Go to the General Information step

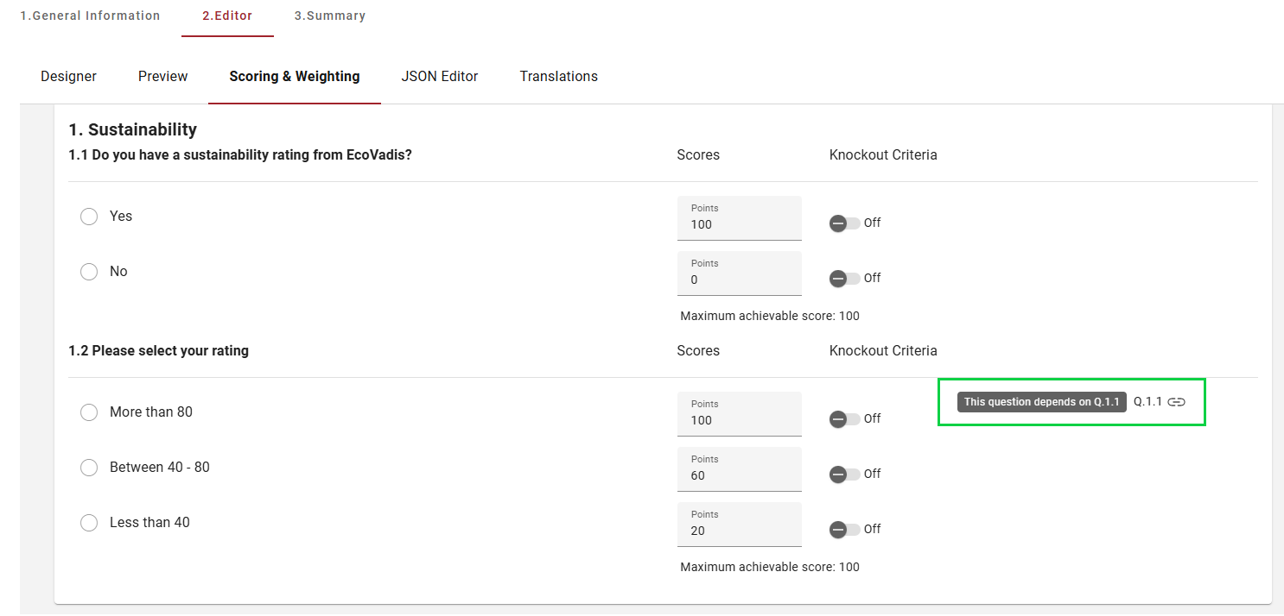(x=90, y=16)
